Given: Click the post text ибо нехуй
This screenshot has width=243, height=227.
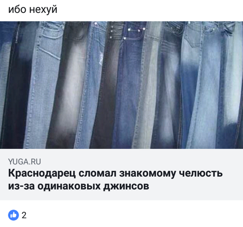Looking at the screenshot, I should click(x=33, y=9).
